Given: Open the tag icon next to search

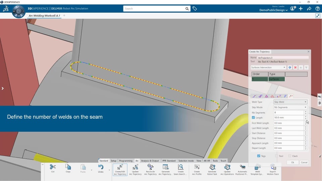Looking at the screenshot, I should point(195,9).
